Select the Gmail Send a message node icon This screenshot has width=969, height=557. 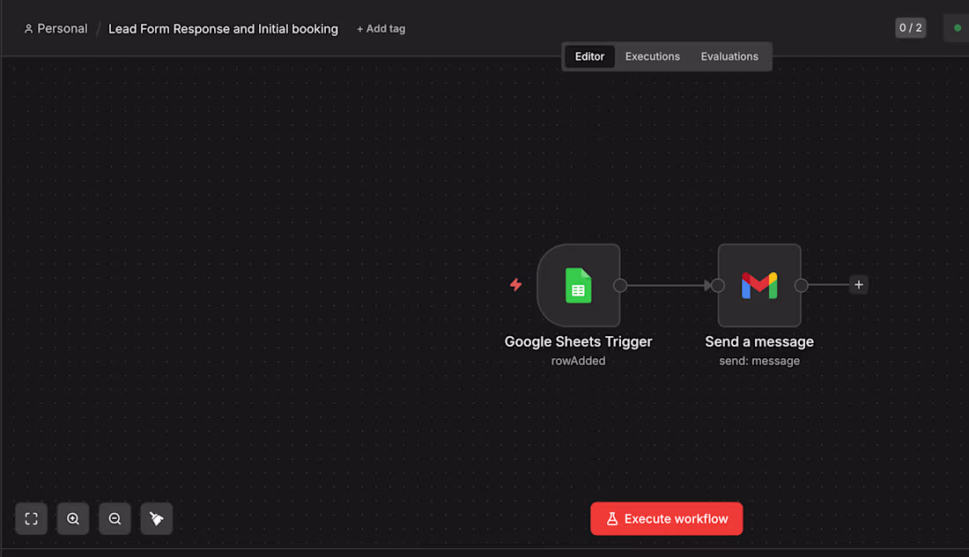[x=758, y=286]
